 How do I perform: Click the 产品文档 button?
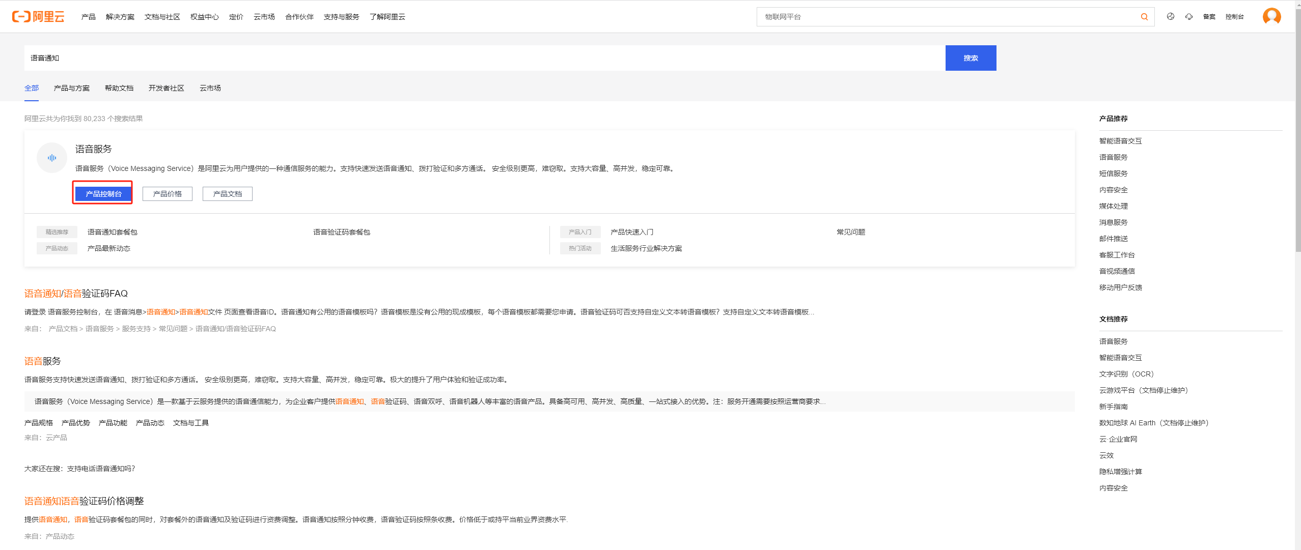[x=227, y=194]
